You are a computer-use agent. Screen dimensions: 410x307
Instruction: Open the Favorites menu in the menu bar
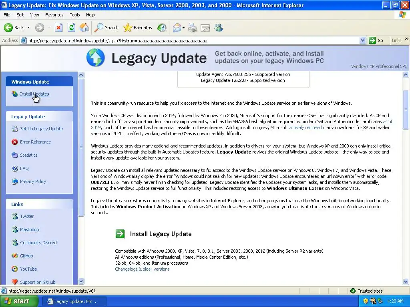[x=54, y=15]
